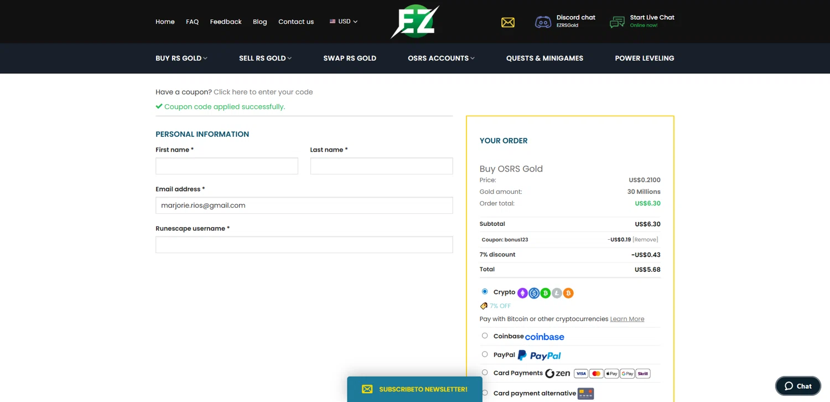Screen dimensions: 830x402
Task: Open Power Leveling page
Action: 645,58
